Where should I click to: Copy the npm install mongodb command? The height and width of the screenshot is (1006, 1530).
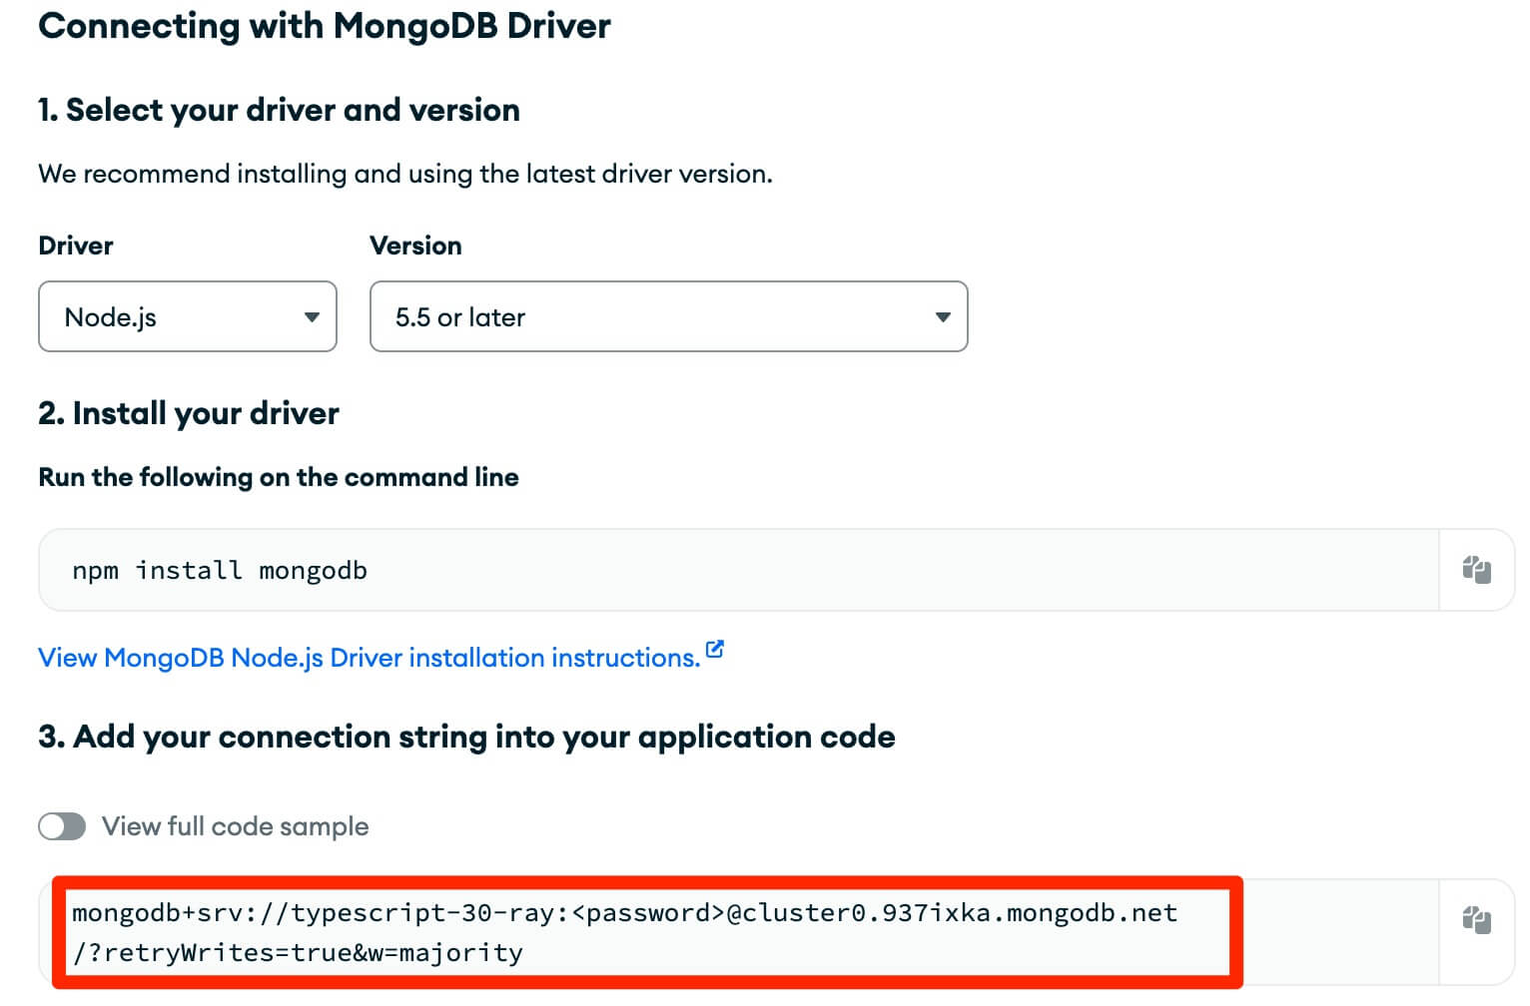point(1476,570)
